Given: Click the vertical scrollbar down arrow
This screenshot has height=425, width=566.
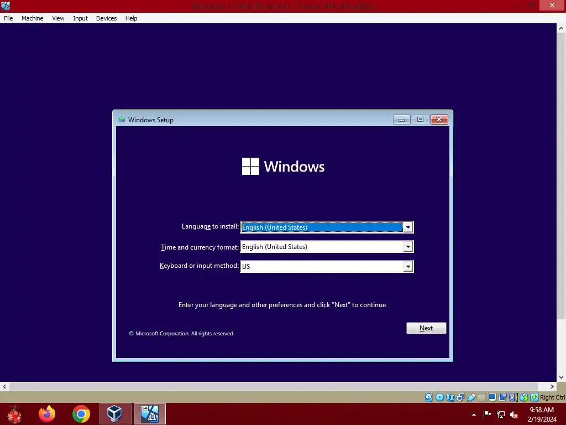Looking at the screenshot, I should click(561, 377).
